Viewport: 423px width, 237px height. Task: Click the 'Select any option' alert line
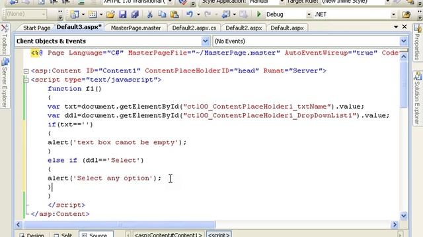coord(104,178)
